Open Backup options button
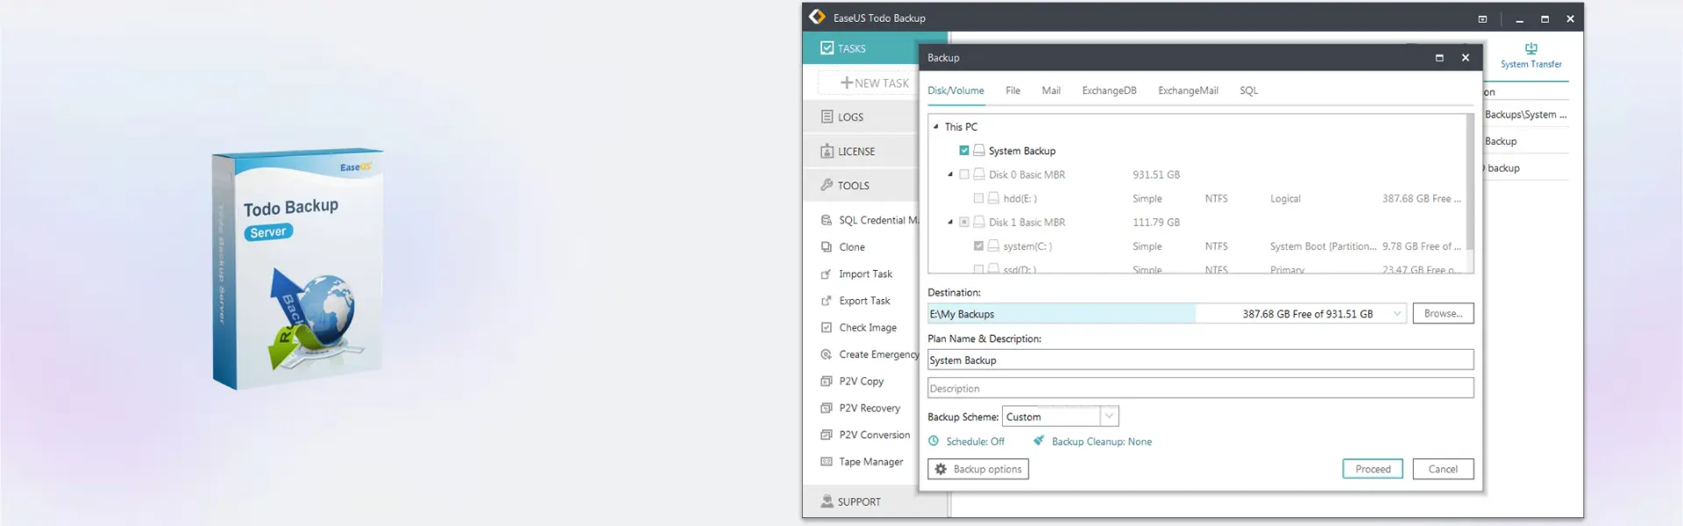The height and width of the screenshot is (526, 1683). coord(978,469)
